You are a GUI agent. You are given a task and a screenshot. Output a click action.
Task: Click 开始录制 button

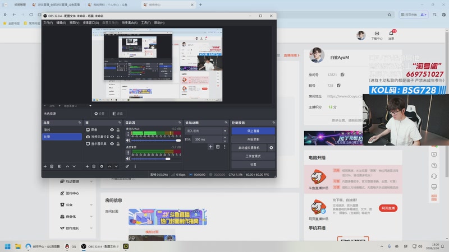253,139
